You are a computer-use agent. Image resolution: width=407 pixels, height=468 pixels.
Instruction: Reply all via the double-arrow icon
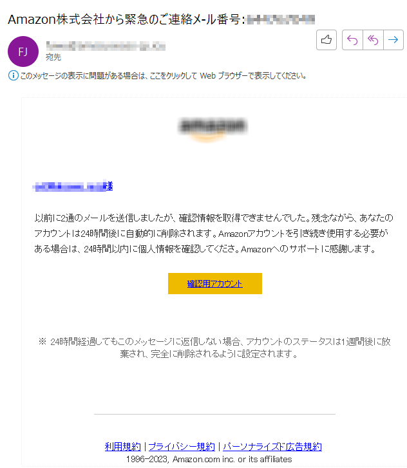pyautogui.click(x=373, y=40)
